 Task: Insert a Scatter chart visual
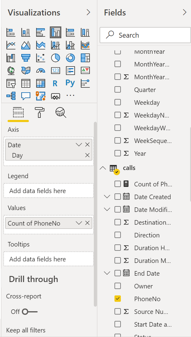[41, 58]
